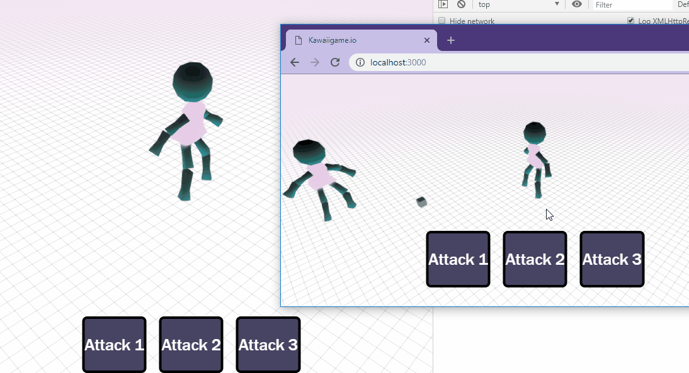
Task: Click the page icon on Kawaiigame.io tab
Action: [x=299, y=40]
